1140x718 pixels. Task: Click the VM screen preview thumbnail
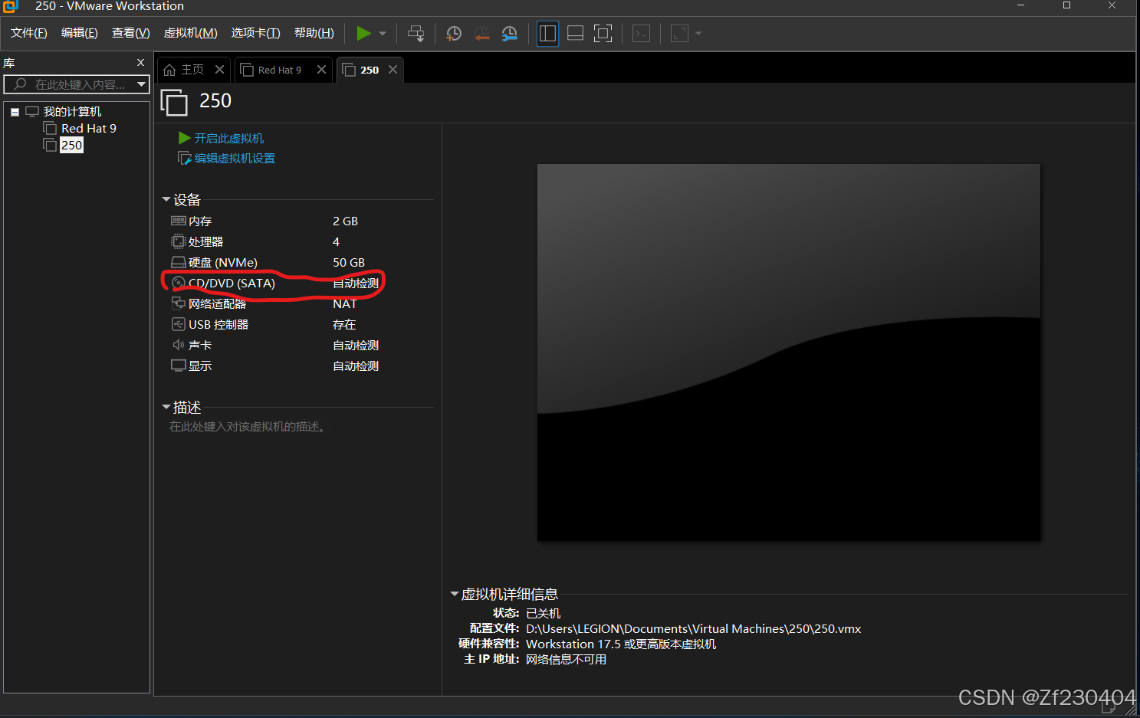(789, 352)
